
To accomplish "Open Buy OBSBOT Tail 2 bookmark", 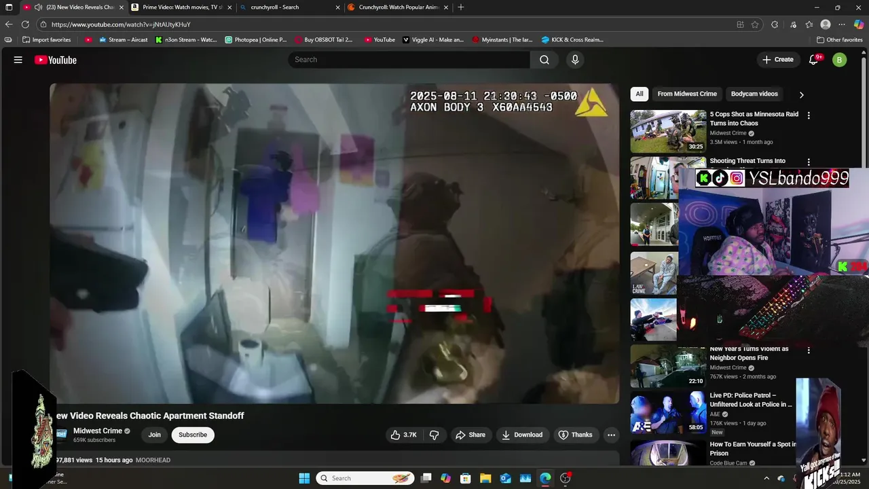I will click(x=323, y=40).
